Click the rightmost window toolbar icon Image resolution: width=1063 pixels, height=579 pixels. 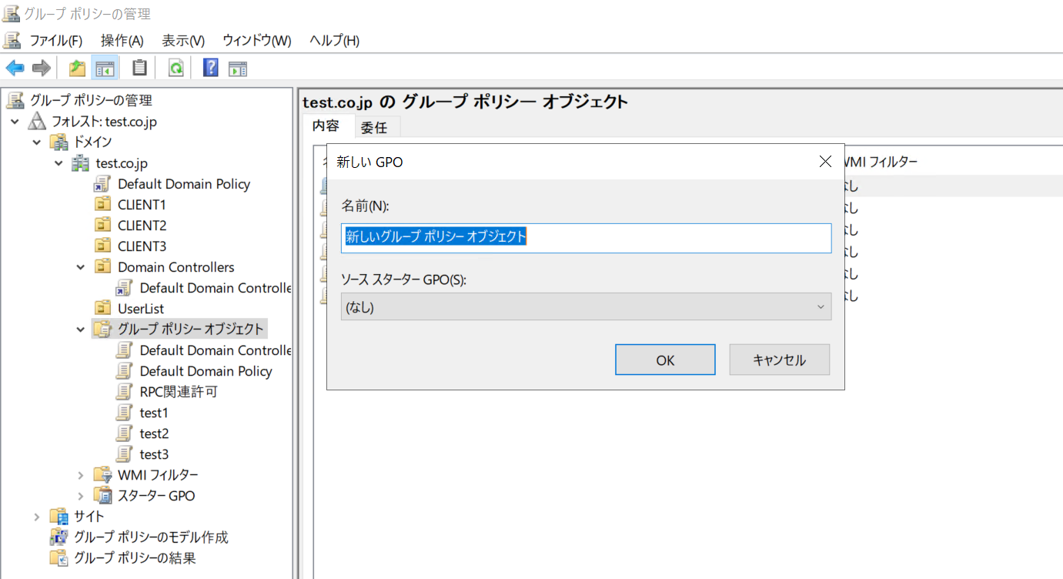(x=237, y=68)
